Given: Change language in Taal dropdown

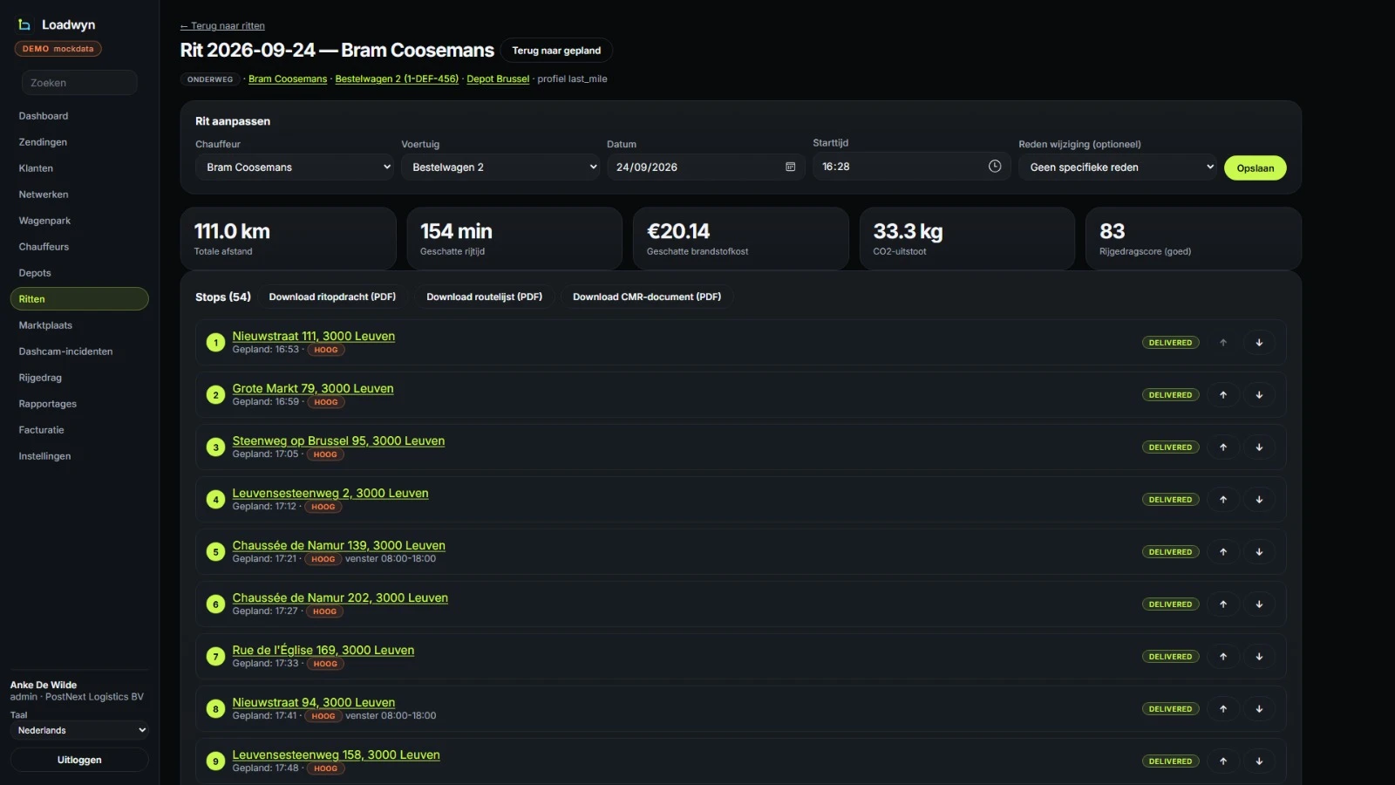Looking at the screenshot, I should [x=79, y=731].
